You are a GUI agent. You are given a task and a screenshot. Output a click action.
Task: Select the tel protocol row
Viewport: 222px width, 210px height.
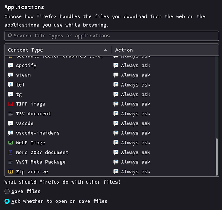[x=110, y=85]
